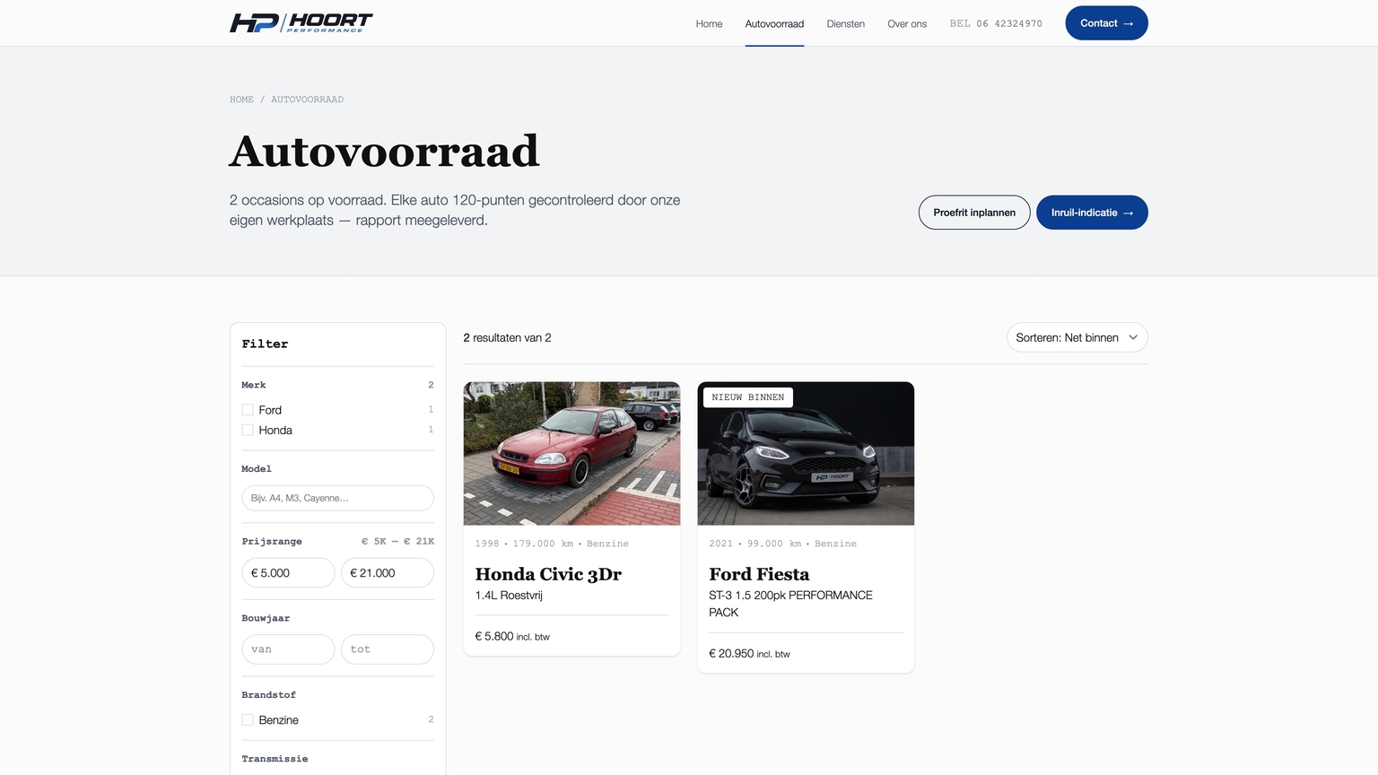Open the Home menu item
Screen dimensions: 1378x775
(709, 23)
